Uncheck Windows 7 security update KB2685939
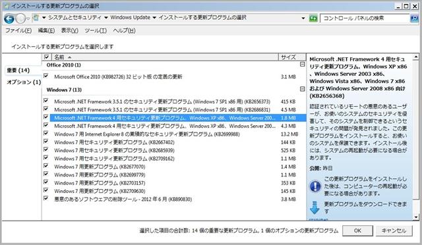 pyautogui.click(x=45, y=150)
